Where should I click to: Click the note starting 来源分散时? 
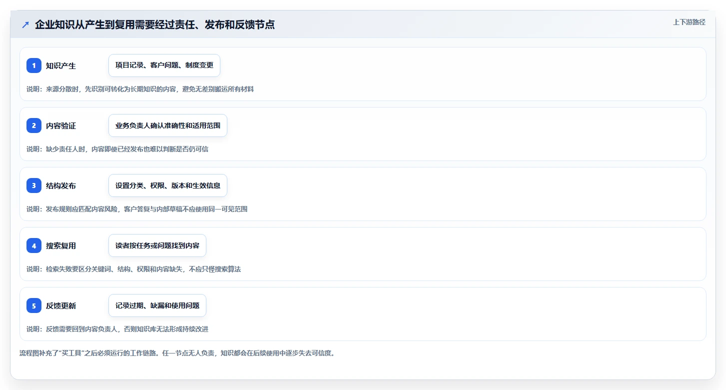coord(140,89)
